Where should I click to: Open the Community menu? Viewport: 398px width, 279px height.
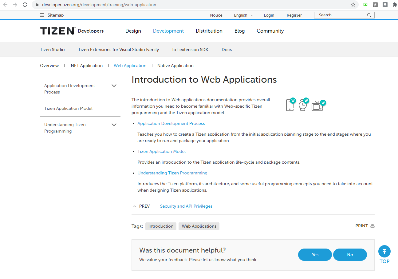point(270,31)
